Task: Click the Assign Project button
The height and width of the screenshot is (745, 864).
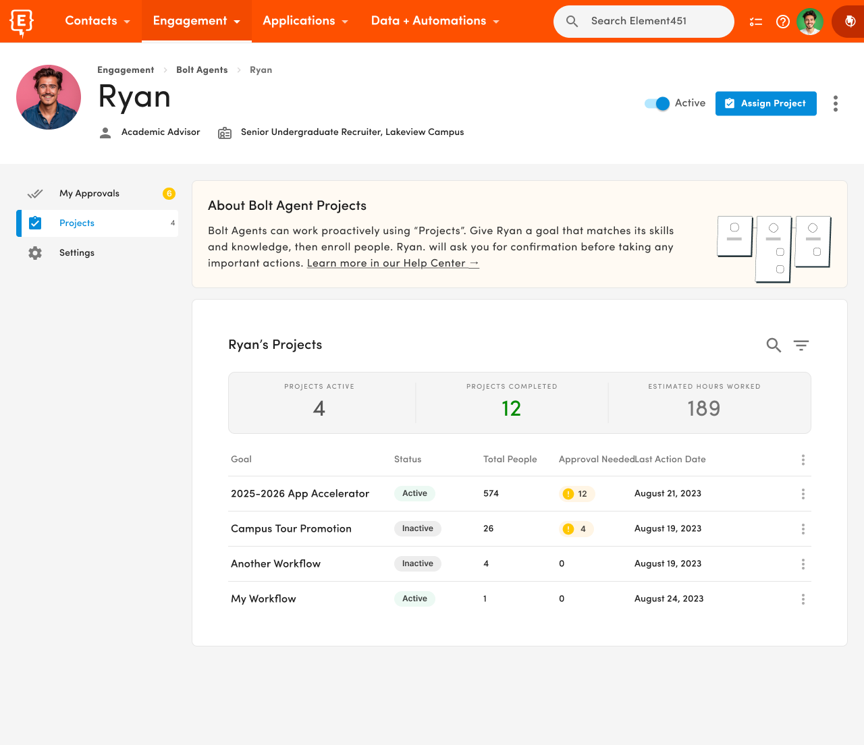Action: [765, 103]
